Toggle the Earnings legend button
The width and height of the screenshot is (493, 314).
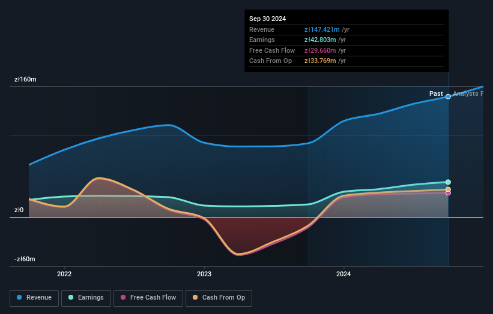point(86,298)
